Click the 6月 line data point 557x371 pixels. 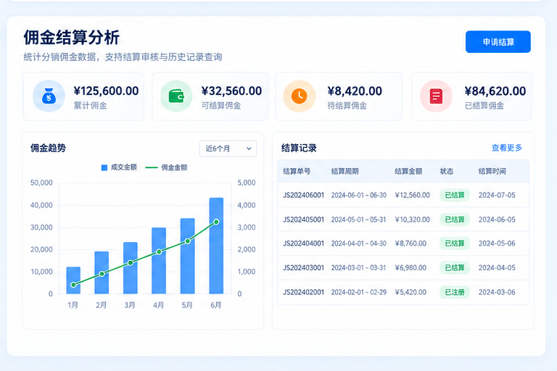(216, 222)
